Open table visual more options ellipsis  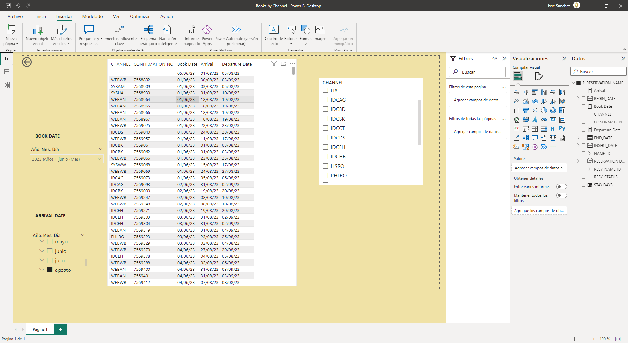[292, 63]
